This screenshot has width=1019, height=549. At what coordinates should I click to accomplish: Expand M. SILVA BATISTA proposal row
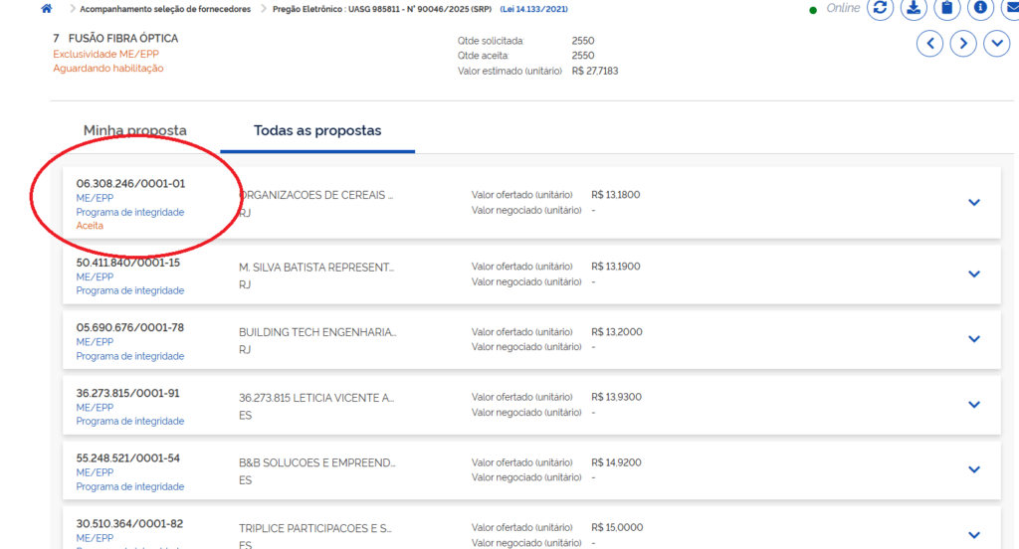[x=973, y=274]
